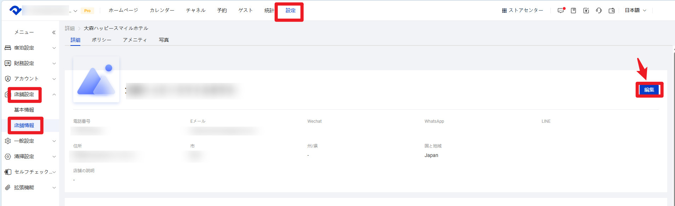Click the 財務設定 money icon
Screen dimensions: 675x206
pyautogui.click(x=8, y=63)
